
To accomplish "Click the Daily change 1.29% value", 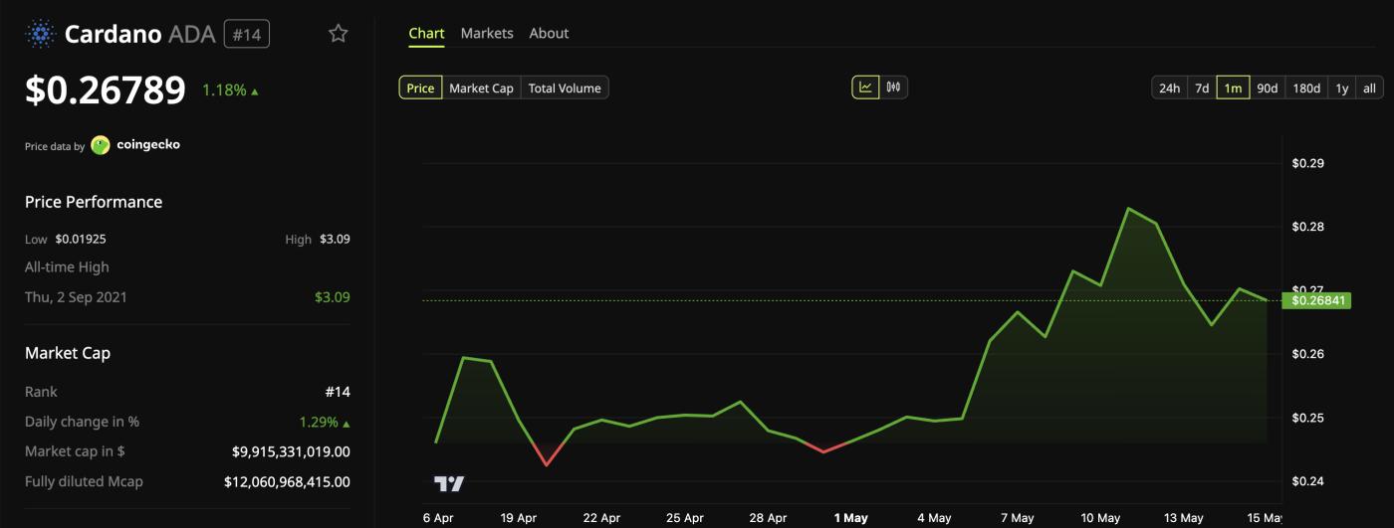I will click(x=325, y=422).
